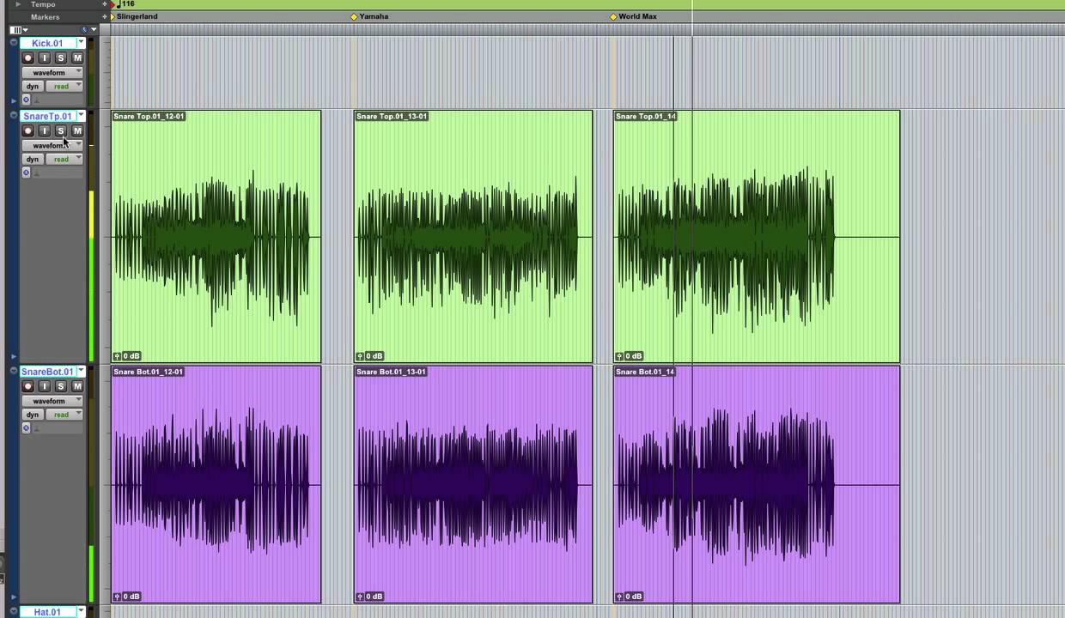Mute the SnareTp.01 track

76,130
